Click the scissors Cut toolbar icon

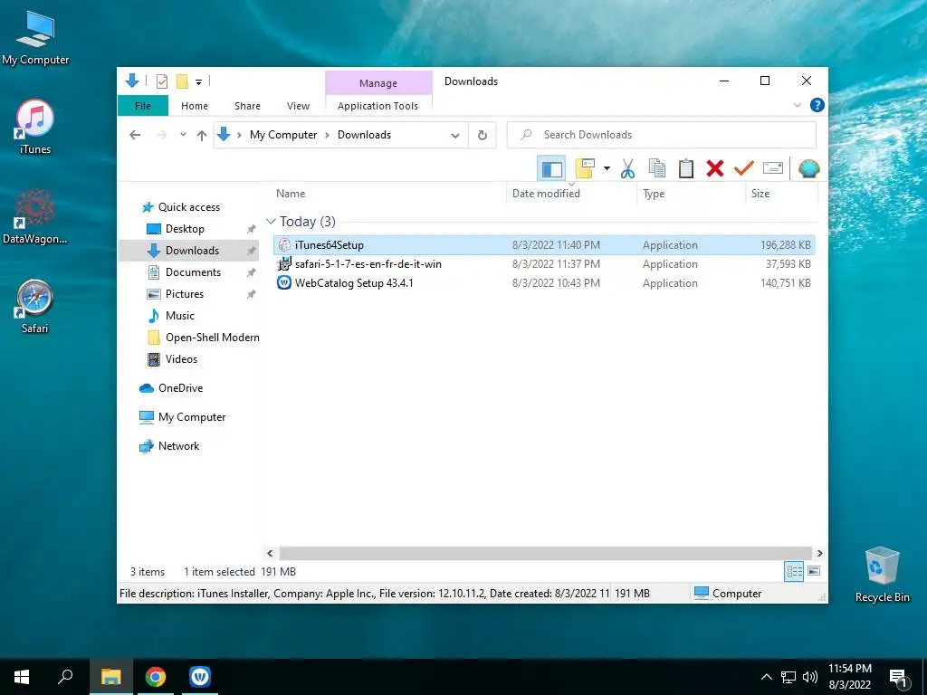point(627,169)
